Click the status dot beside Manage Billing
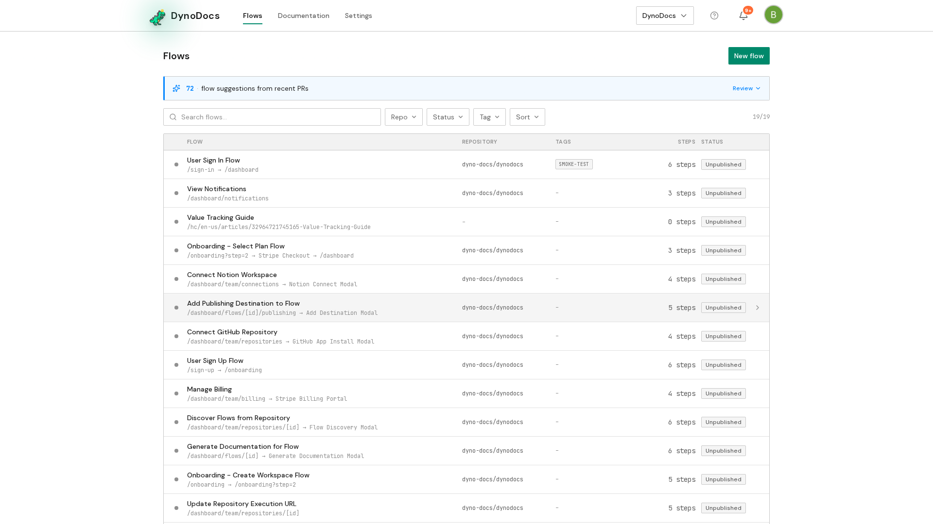 [x=176, y=393]
